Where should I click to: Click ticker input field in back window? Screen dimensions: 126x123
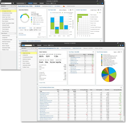pyautogui.click(x=6, y=3)
